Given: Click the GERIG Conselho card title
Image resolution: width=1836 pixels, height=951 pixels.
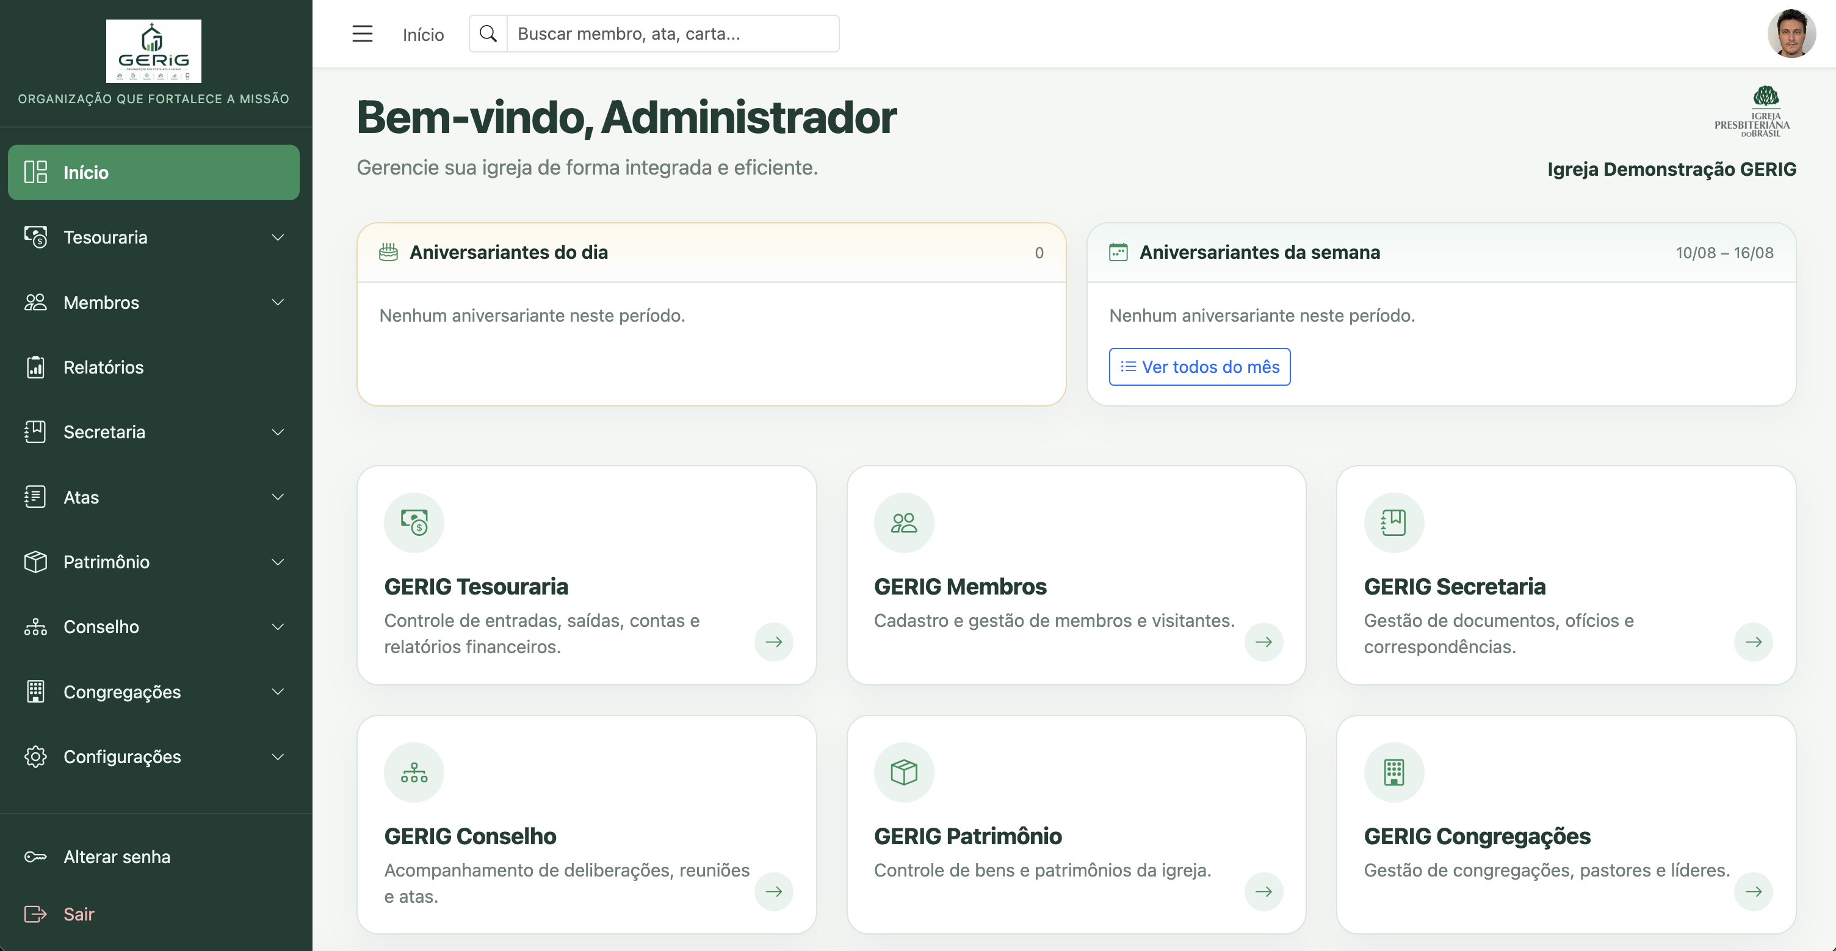Looking at the screenshot, I should point(470,836).
